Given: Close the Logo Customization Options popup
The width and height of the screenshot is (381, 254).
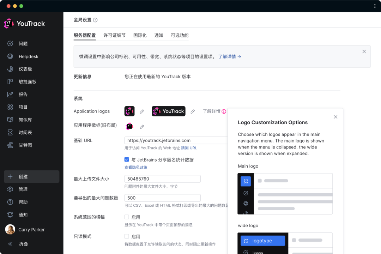Looking at the screenshot, I should pos(335,117).
